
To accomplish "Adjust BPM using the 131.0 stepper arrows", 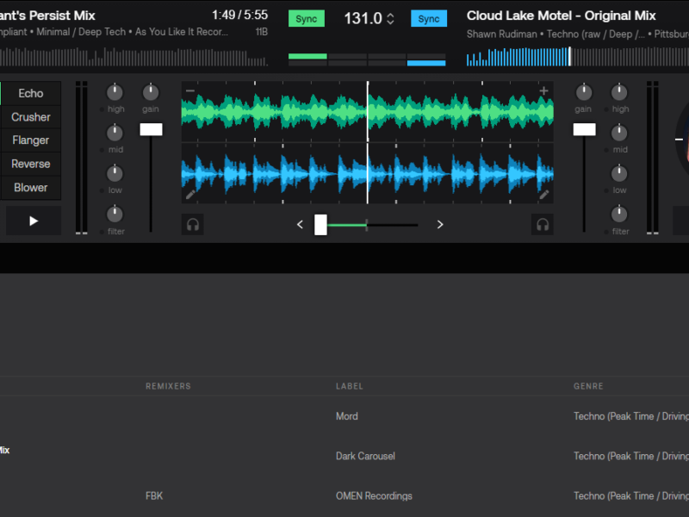I will [390, 19].
